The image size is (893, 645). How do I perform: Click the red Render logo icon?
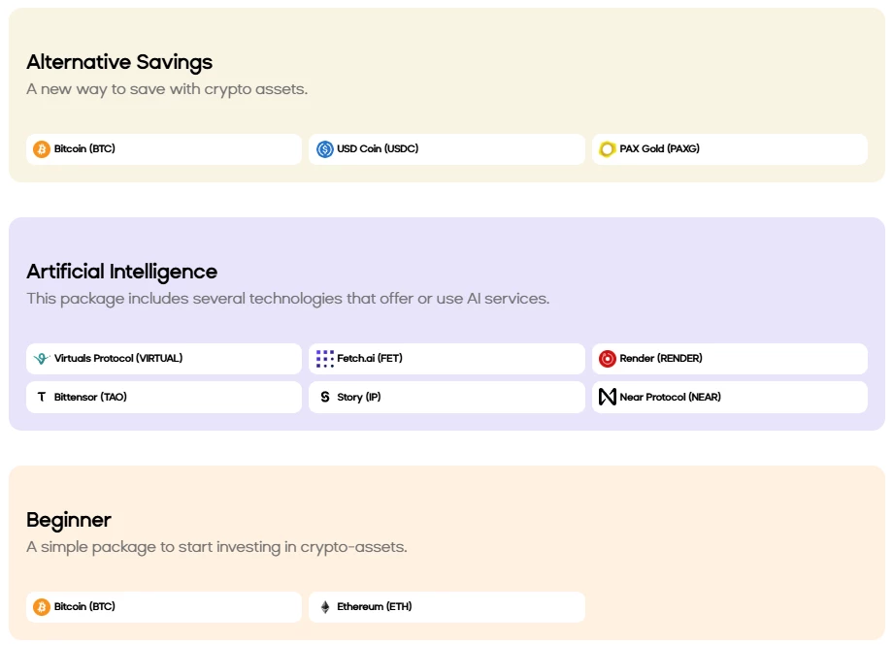pos(607,359)
